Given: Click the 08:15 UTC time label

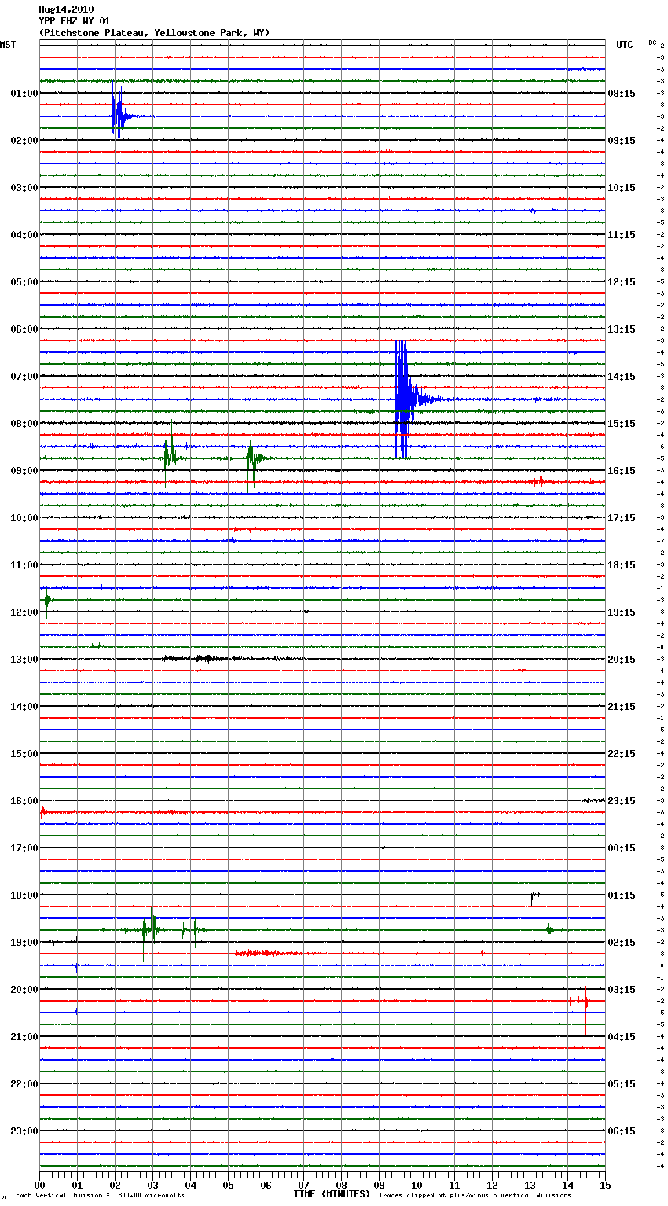Looking at the screenshot, I should pos(622,94).
